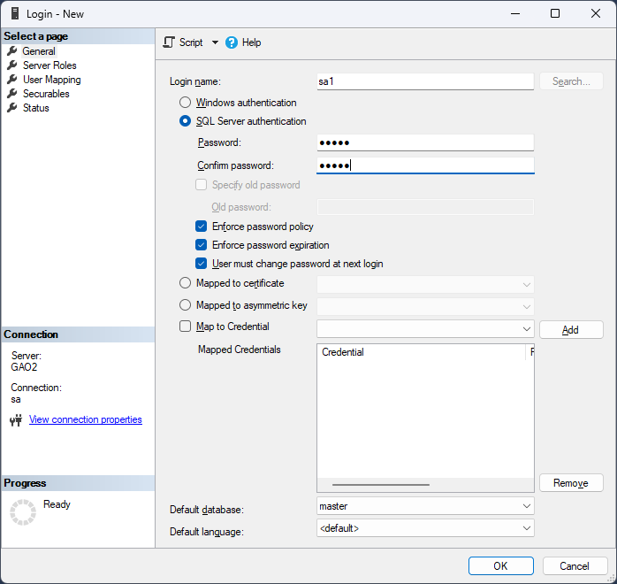
Task: Click the wrench icon beside Server Roles
Action: (x=12, y=65)
